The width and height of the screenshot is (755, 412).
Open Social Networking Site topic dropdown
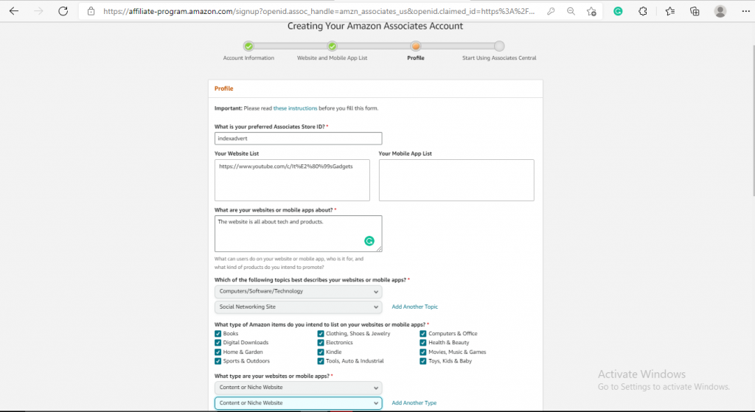[x=298, y=307]
